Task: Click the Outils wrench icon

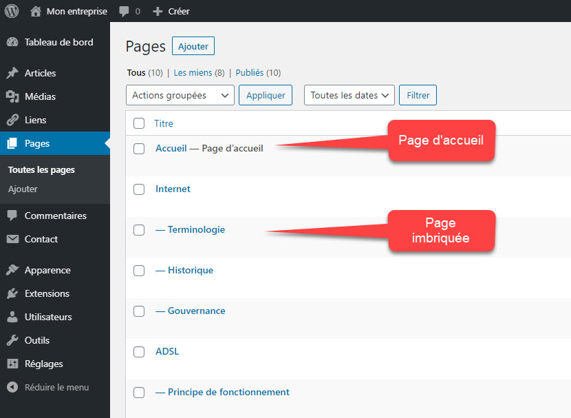Action: [12, 340]
